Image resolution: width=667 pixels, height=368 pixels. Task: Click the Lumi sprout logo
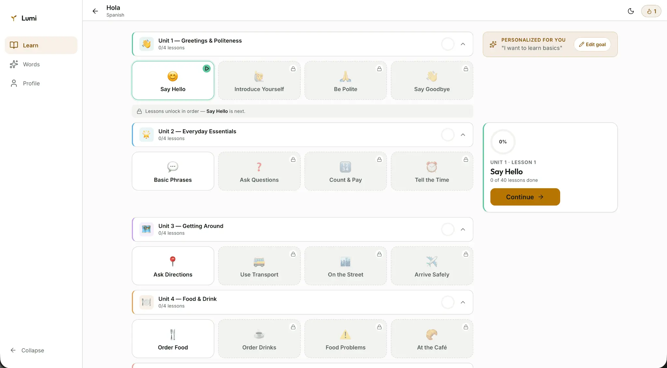[14, 18]
